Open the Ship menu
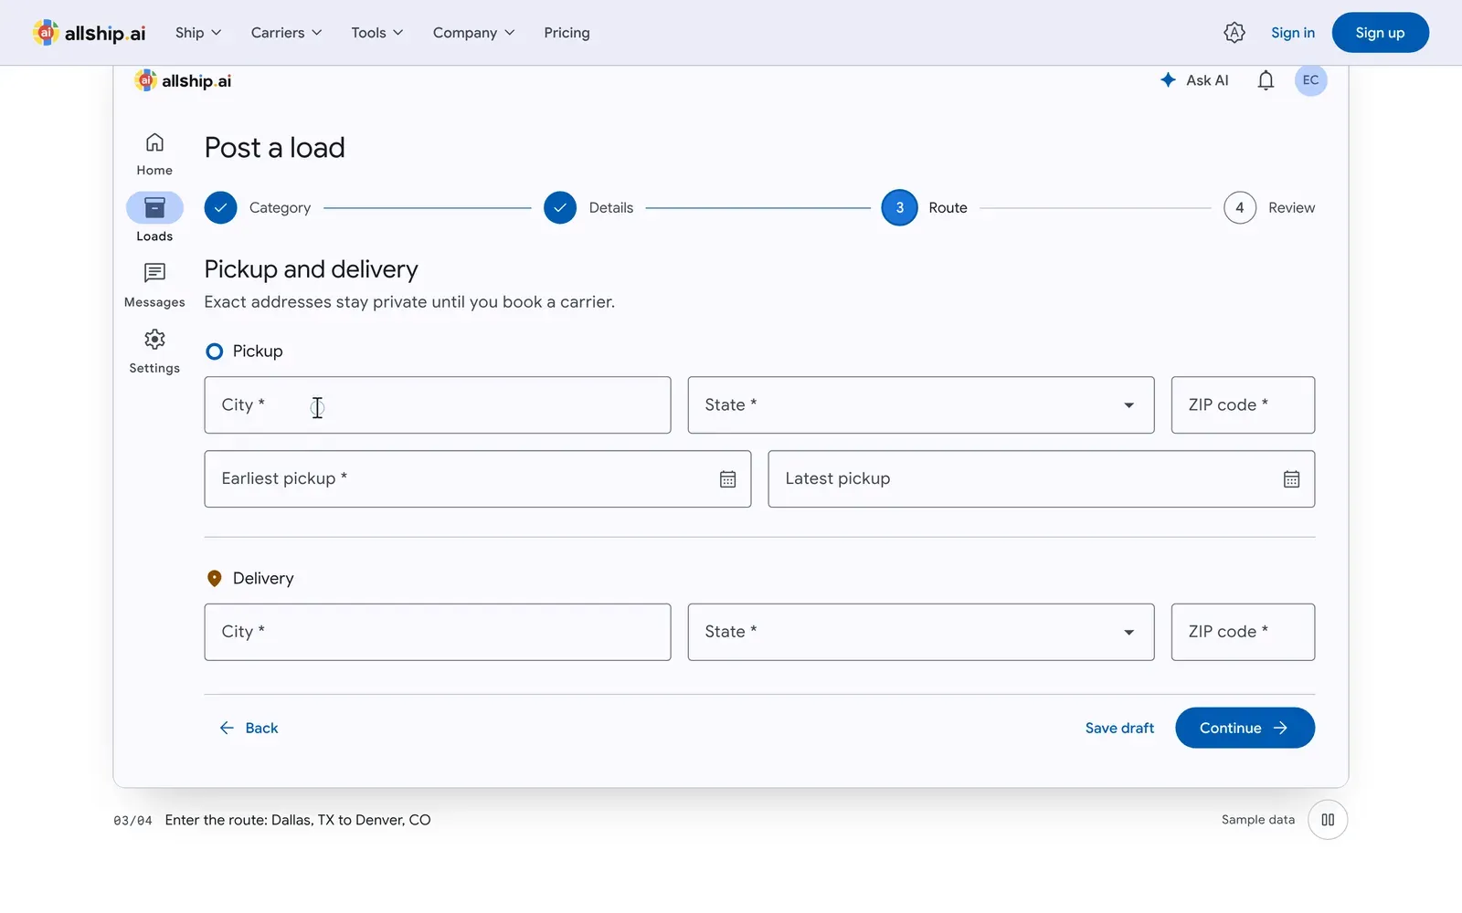This screenshot has width=1462, height=913. (198, 33)
